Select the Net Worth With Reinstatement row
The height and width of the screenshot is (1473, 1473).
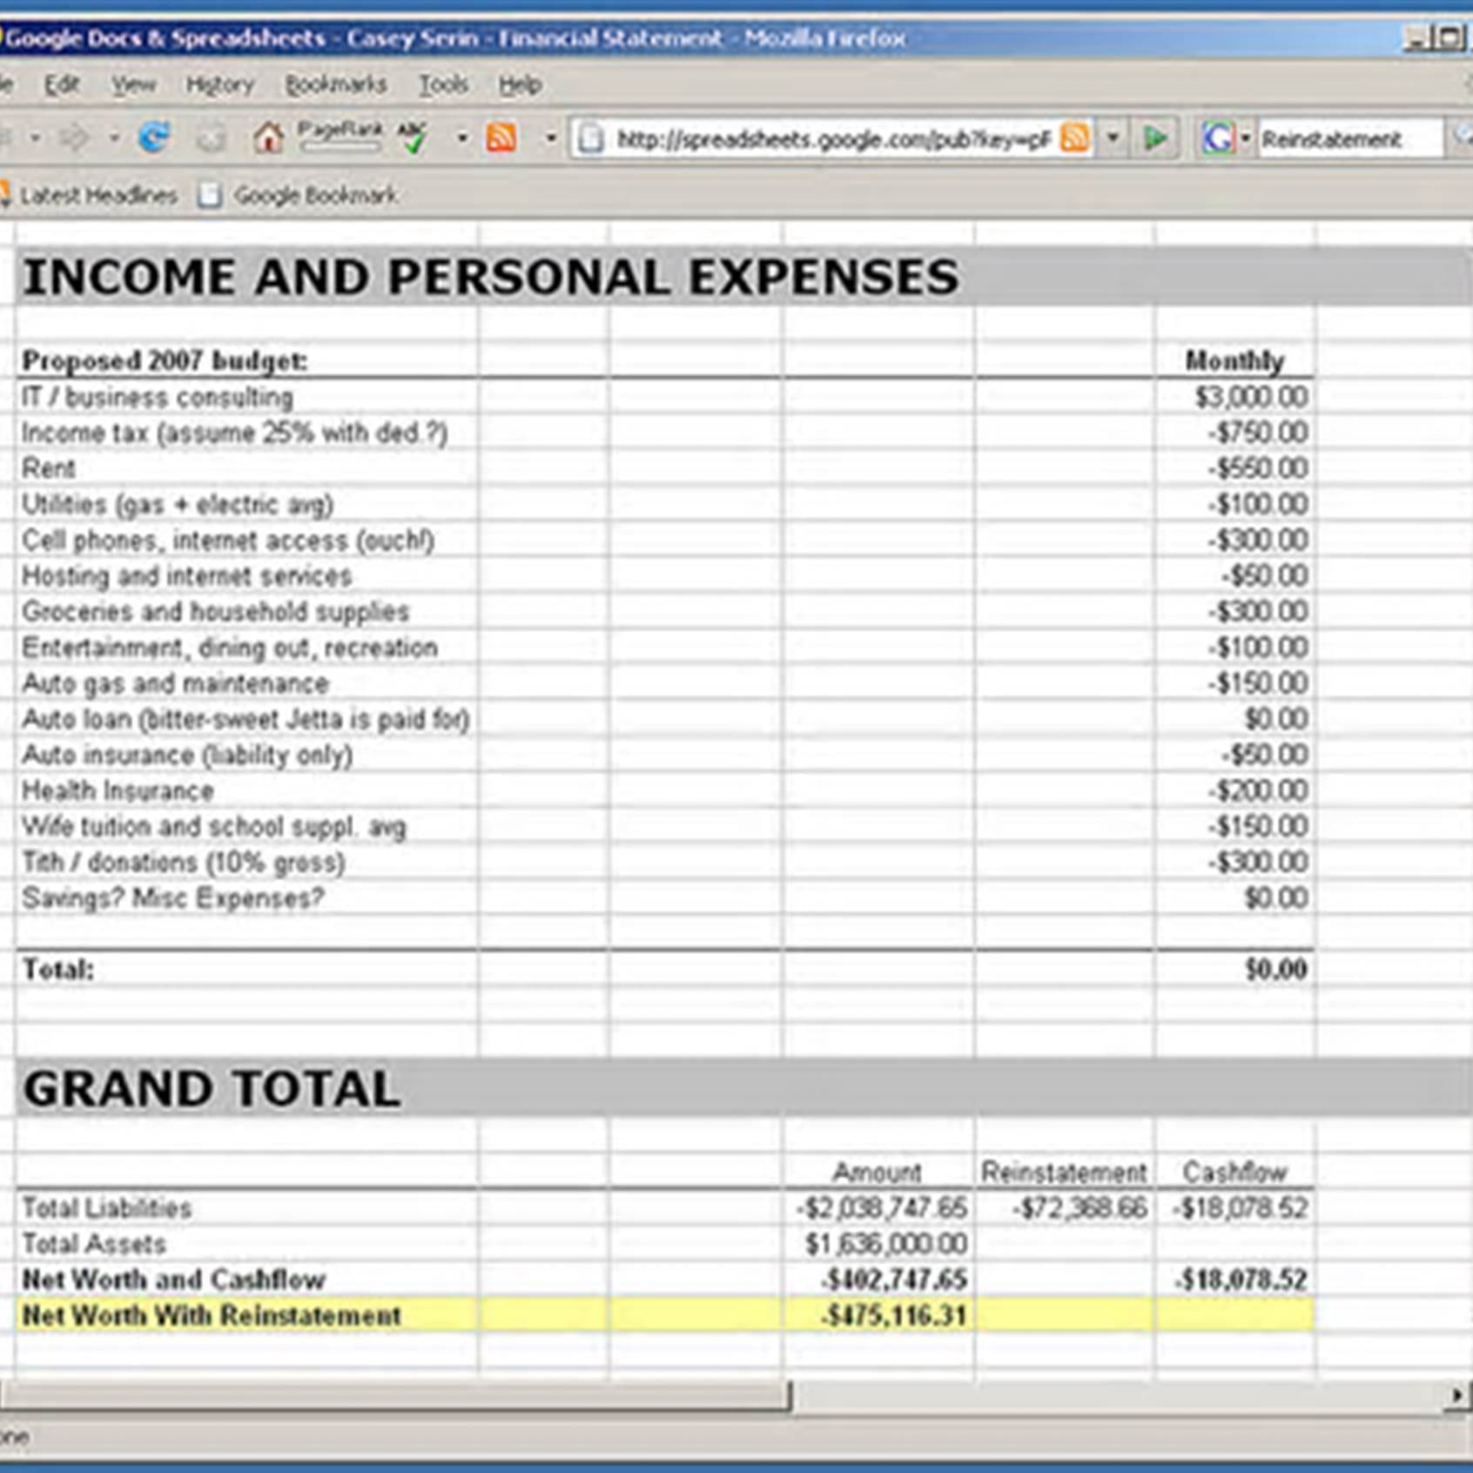pos(213,1315)
